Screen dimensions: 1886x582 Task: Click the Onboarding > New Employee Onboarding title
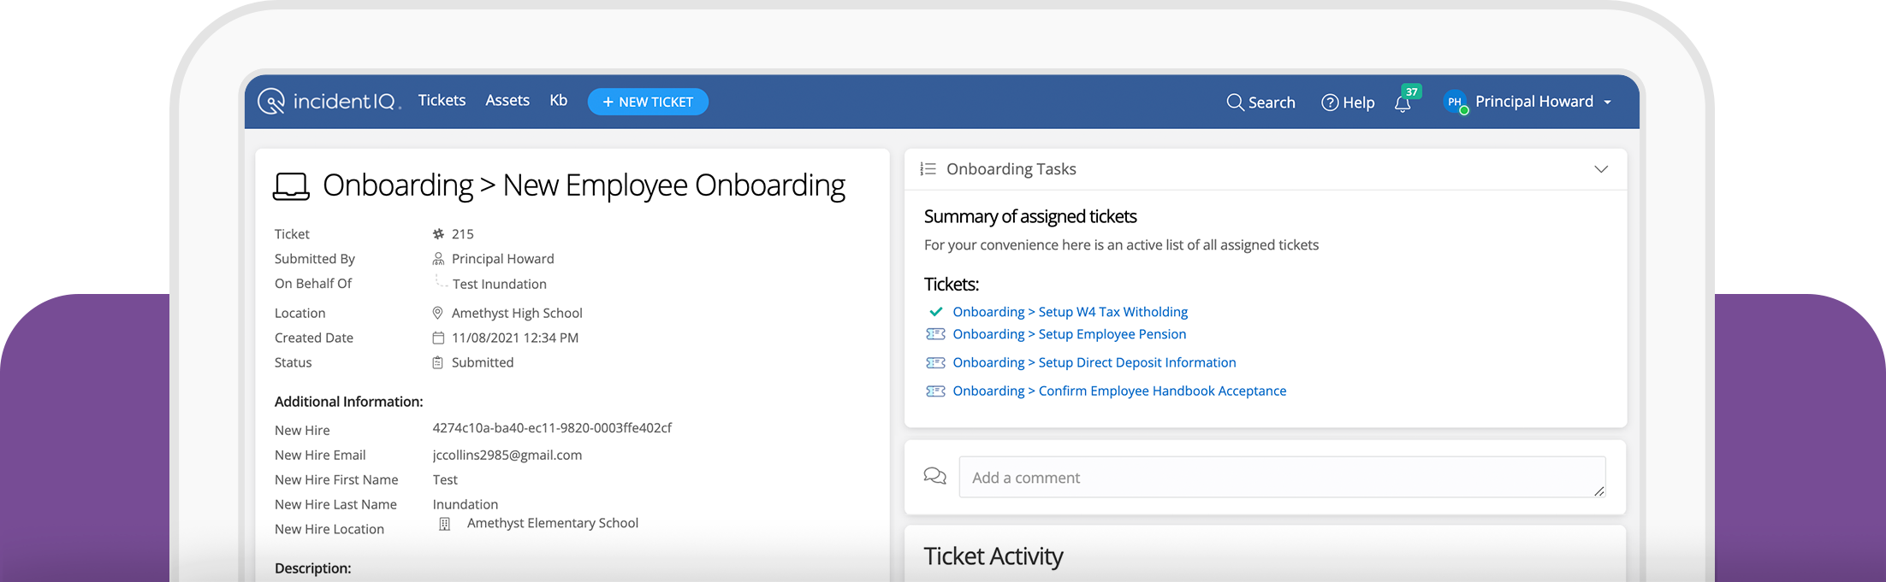pyautogui.click(x=584, y=185)
